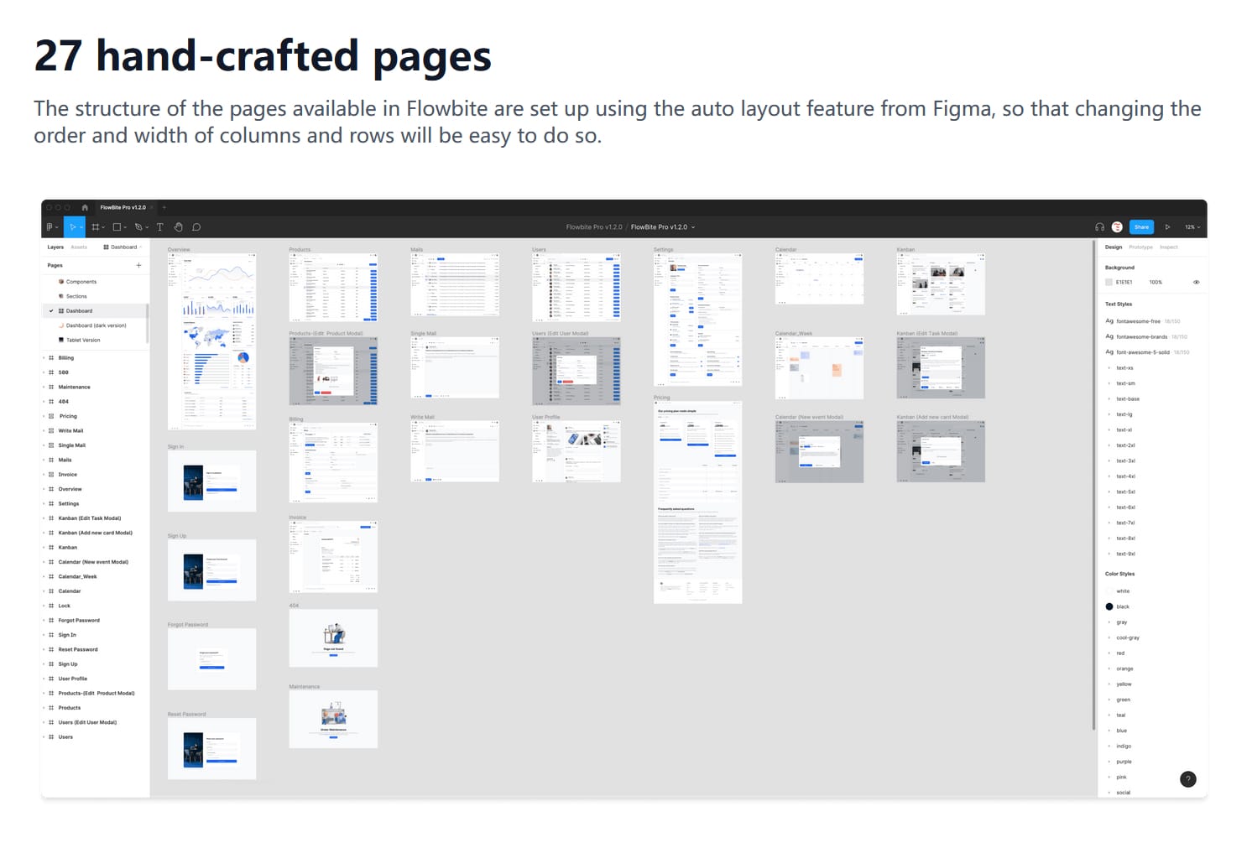Expand the Maintenance layer

pos(44,388)
